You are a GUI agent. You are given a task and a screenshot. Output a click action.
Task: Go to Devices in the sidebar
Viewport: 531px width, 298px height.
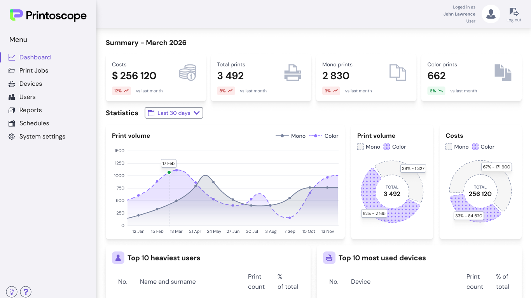30,83
